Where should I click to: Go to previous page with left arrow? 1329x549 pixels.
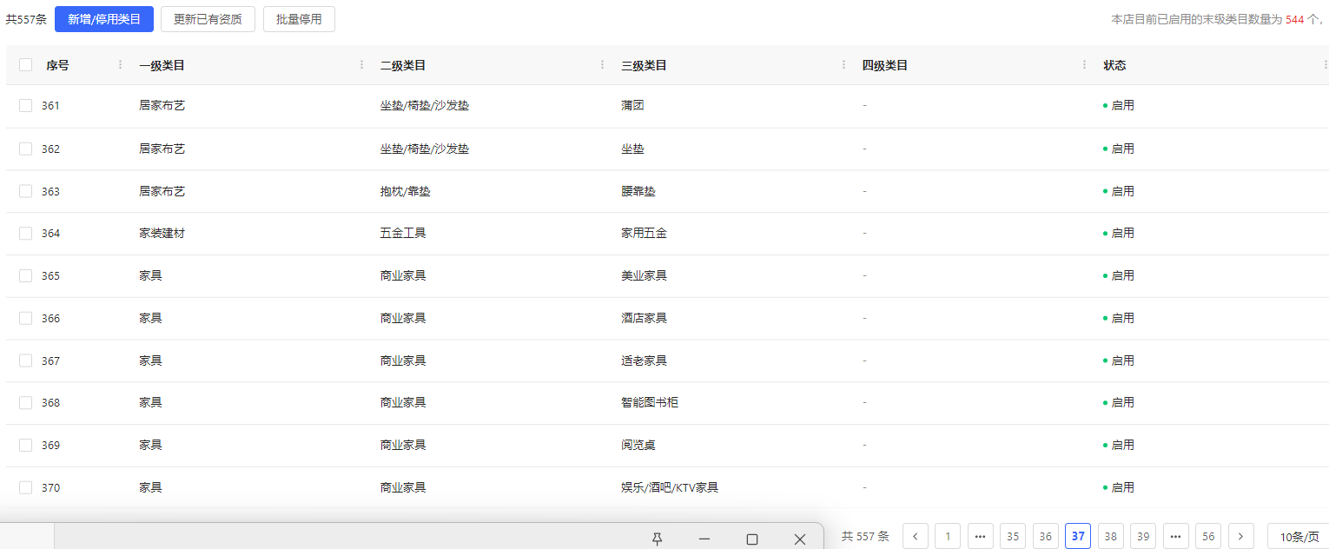pos(916,537)
